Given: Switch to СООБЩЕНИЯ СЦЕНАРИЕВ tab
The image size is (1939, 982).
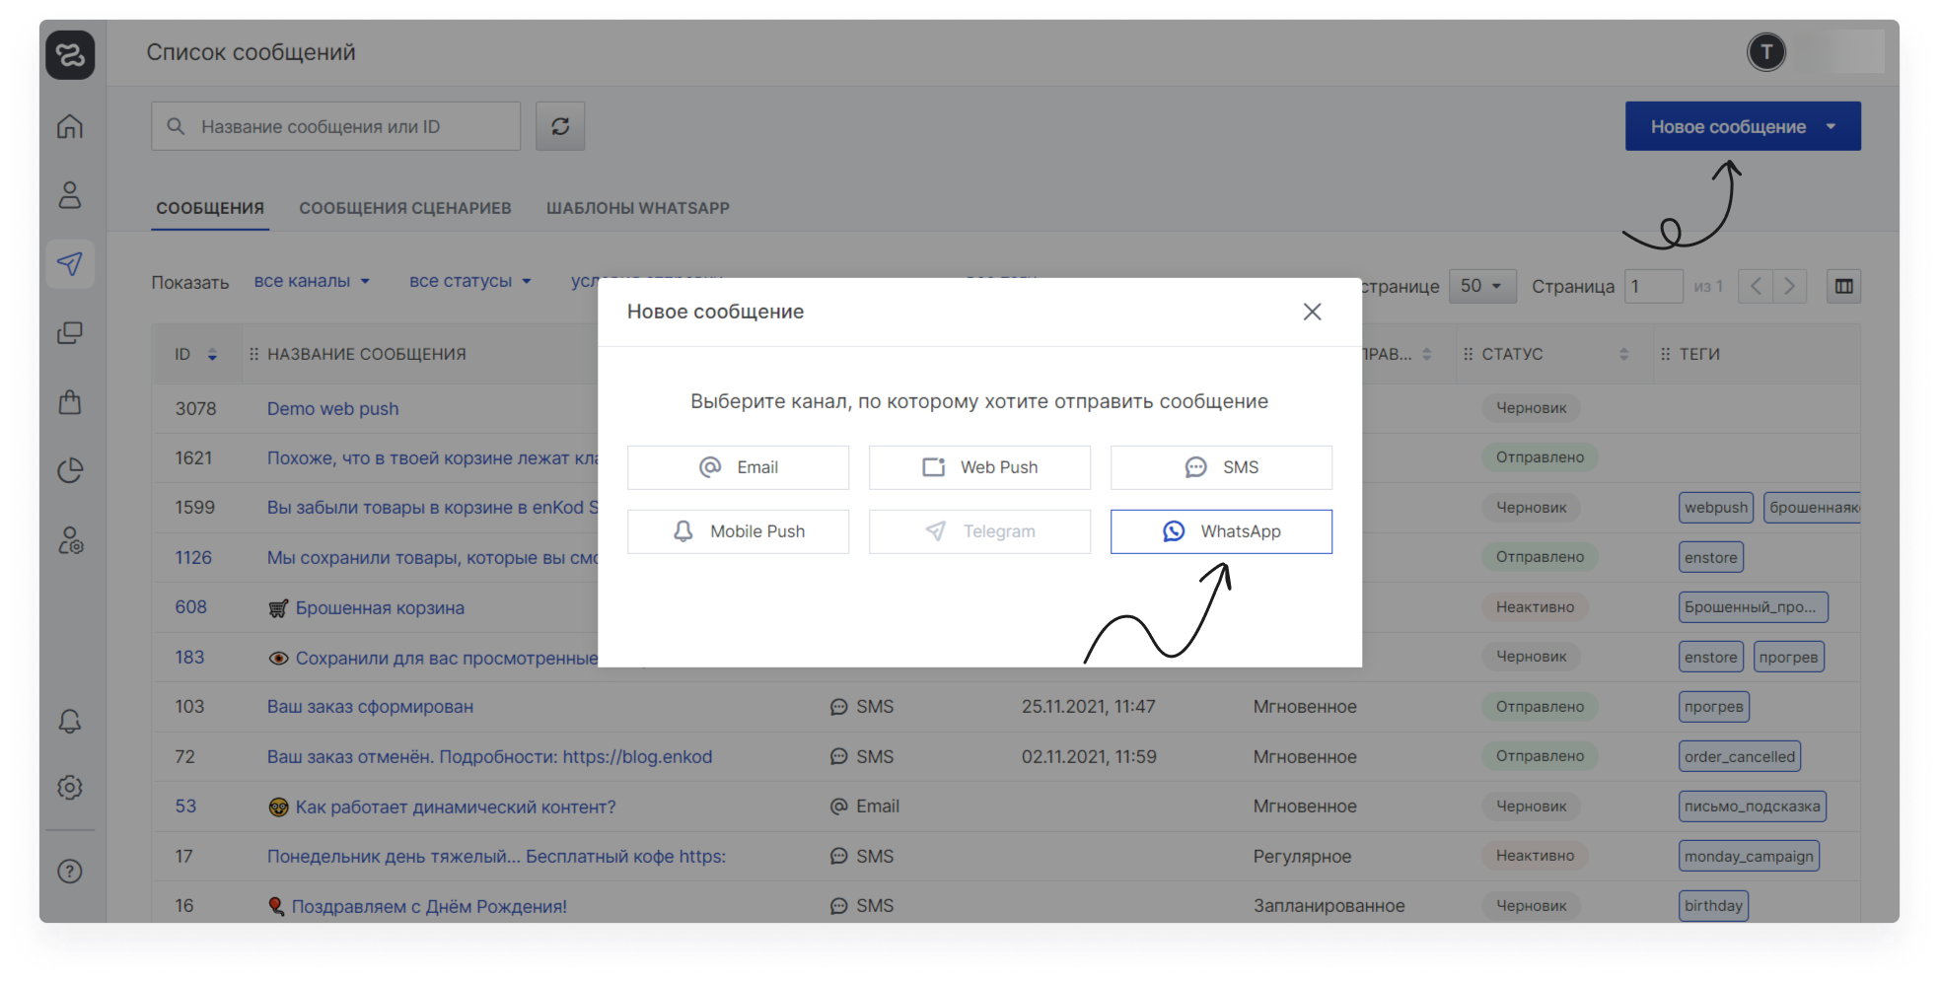Looking at the screenshot, I should (x=405, y=208).
